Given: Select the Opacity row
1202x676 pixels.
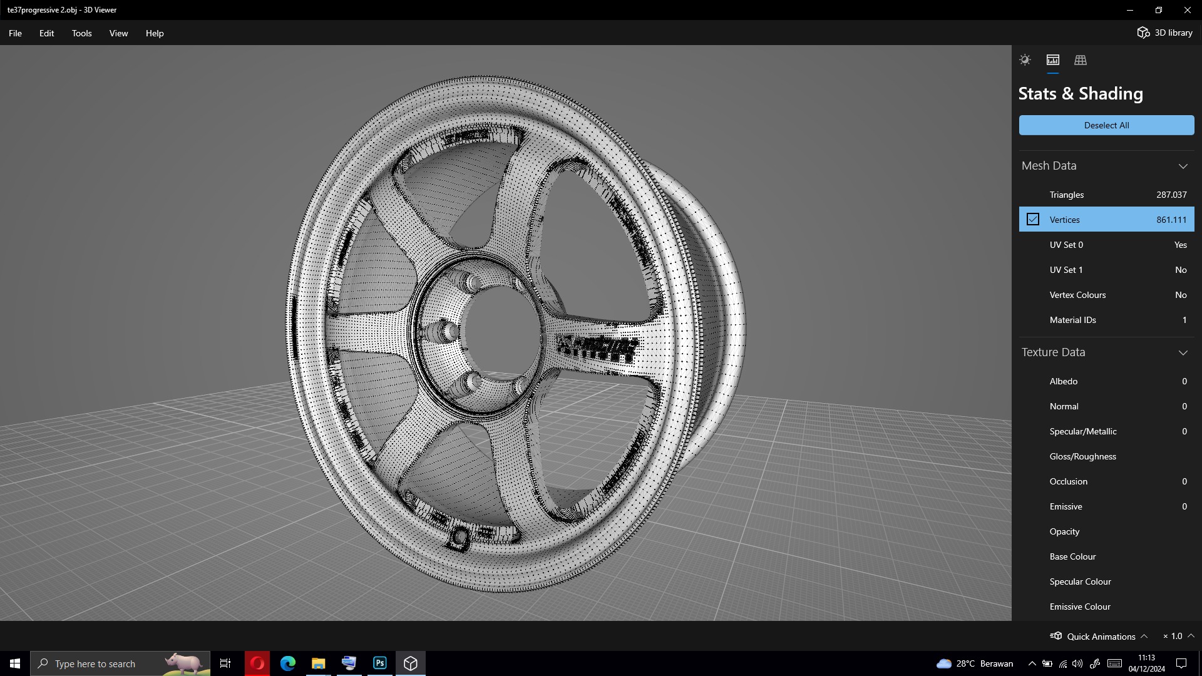Looking at the screenshot, I should [1106, 531].
